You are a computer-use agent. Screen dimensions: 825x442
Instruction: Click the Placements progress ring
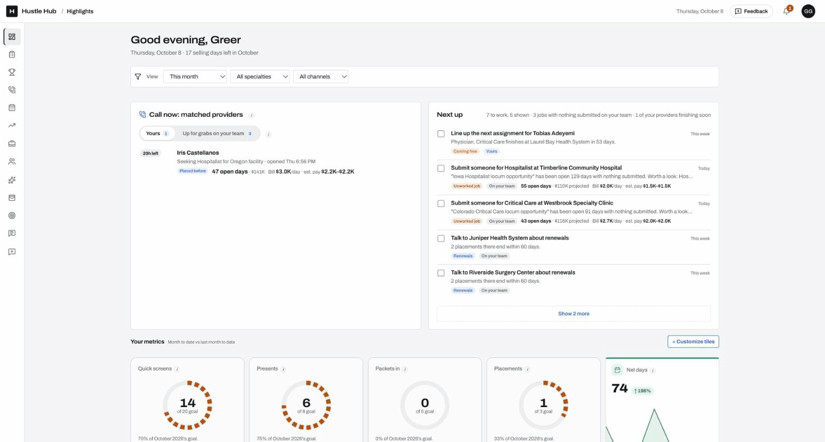[543, 405]
